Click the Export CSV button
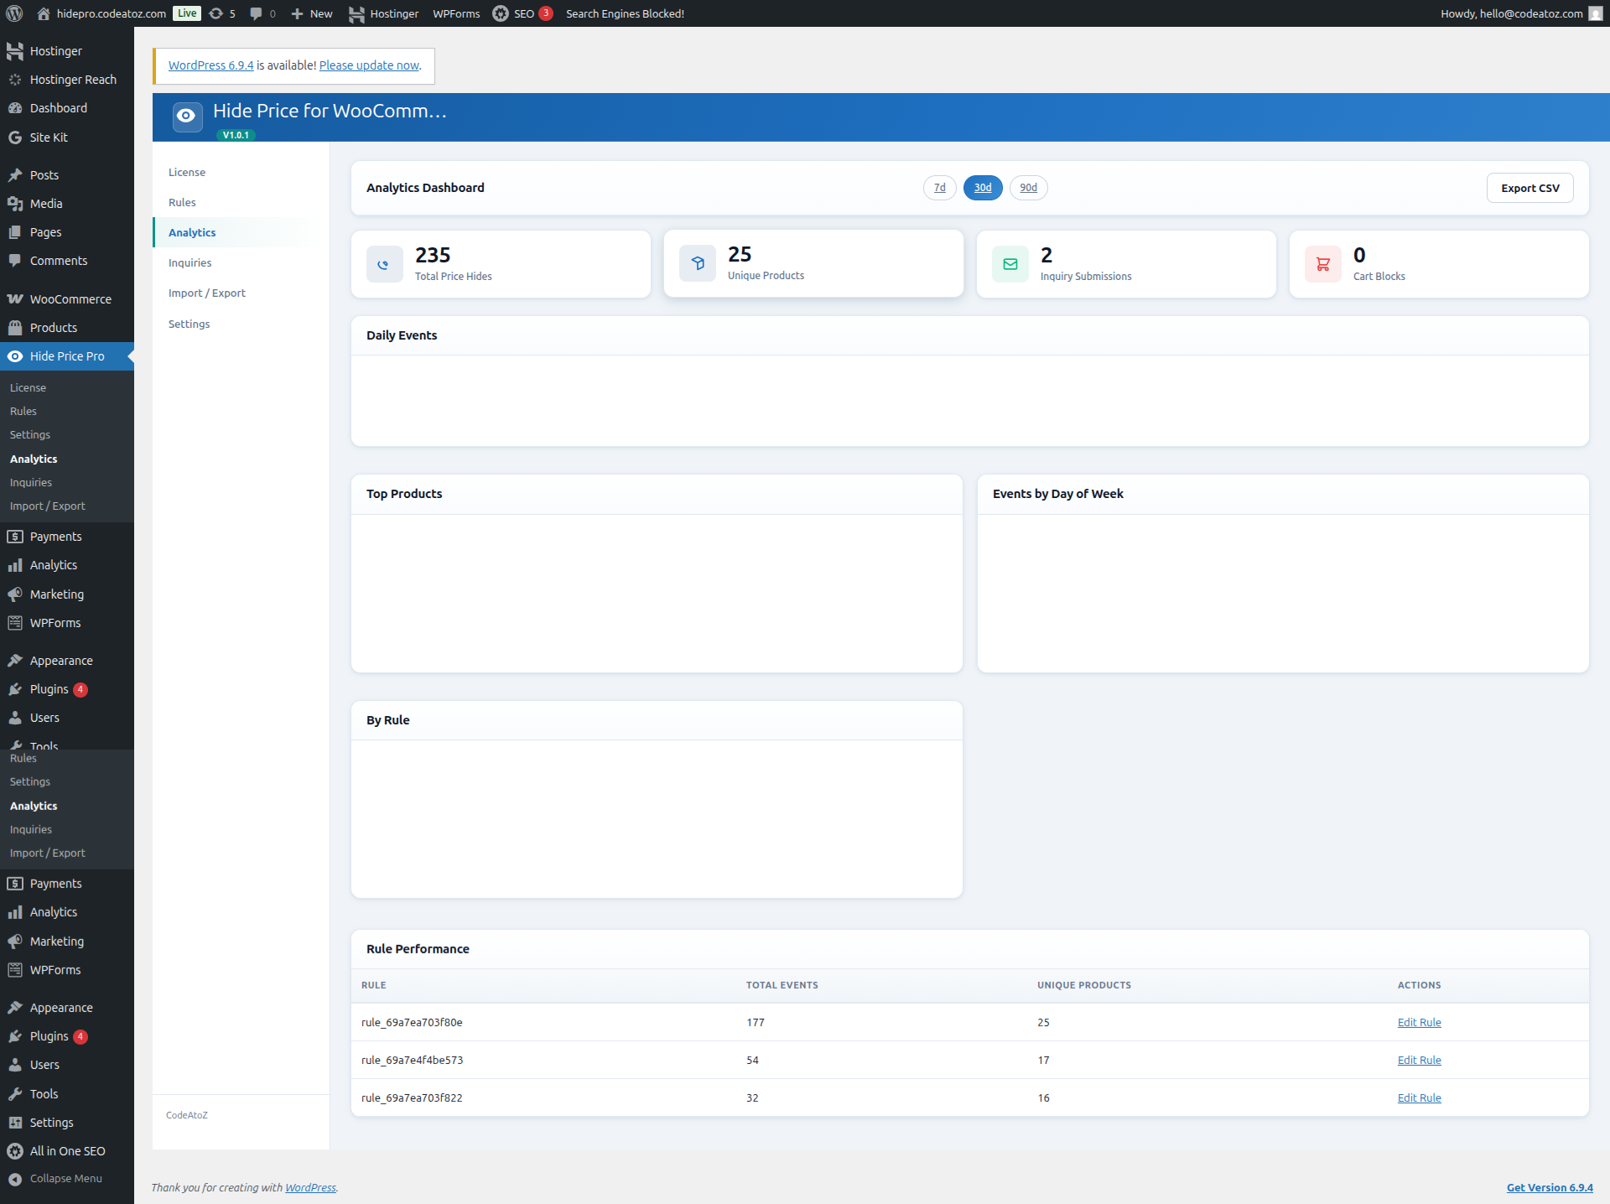This screenshot has width=1610, height=1204. point(1530,188)
